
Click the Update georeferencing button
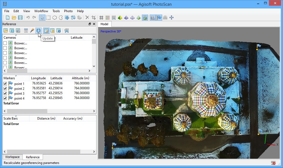[38, 31]
